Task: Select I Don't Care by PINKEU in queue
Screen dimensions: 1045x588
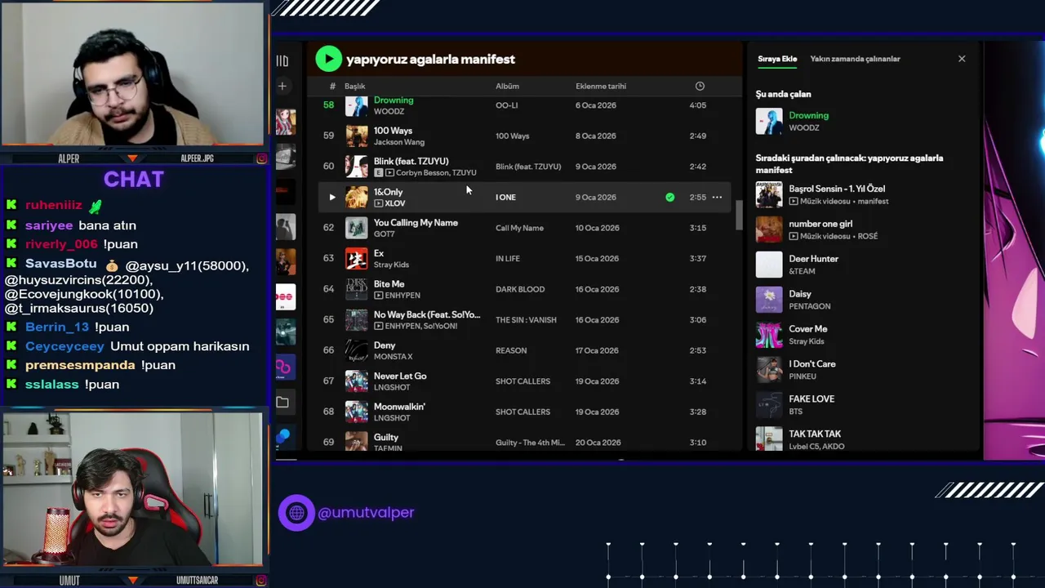Action: coord(864,370)
